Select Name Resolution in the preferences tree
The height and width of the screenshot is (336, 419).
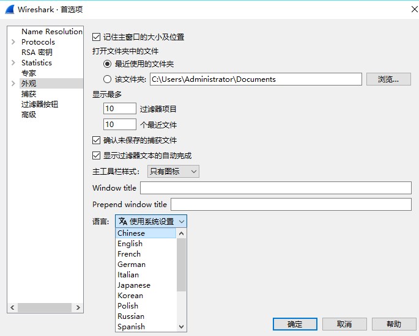click(x=52, y=32)
